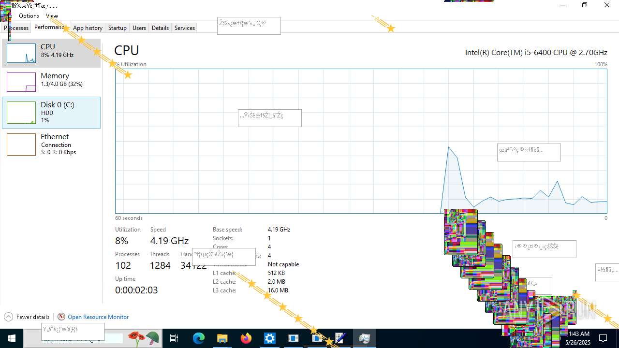Select the Memory item in sidebar
The width and height of the screenshot is (619, 348).
pyautogui.click(x=51, y=82)
